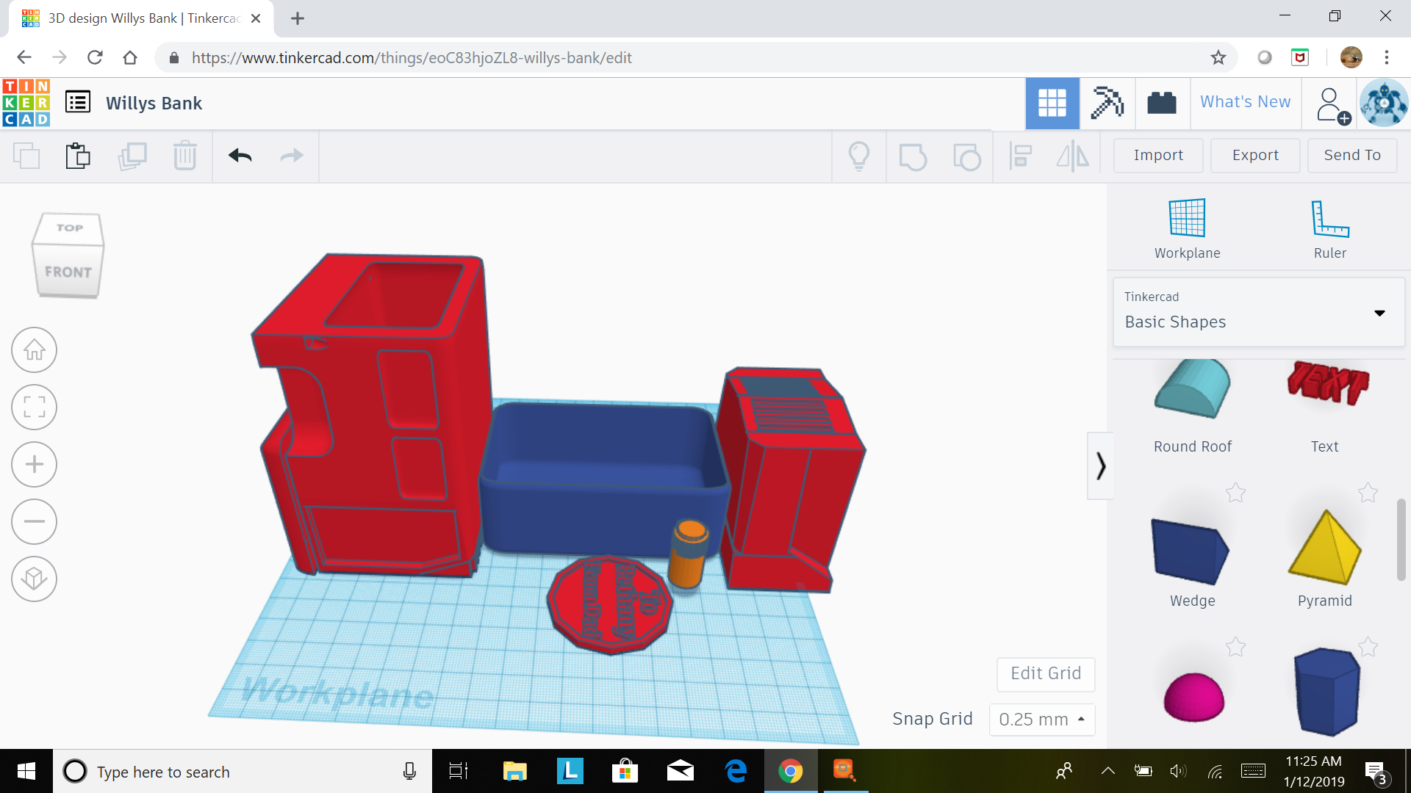Click TOP on the view orientation cube
The image size is (1411, 793).
click(70, 228)
